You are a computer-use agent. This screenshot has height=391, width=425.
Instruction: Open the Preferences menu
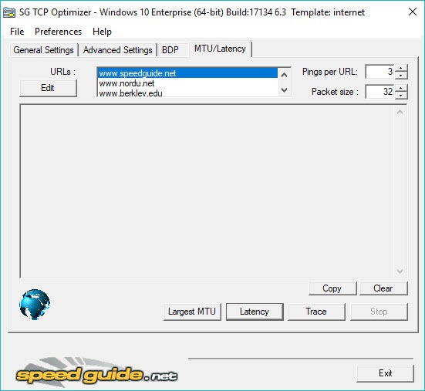click(59, 32)
